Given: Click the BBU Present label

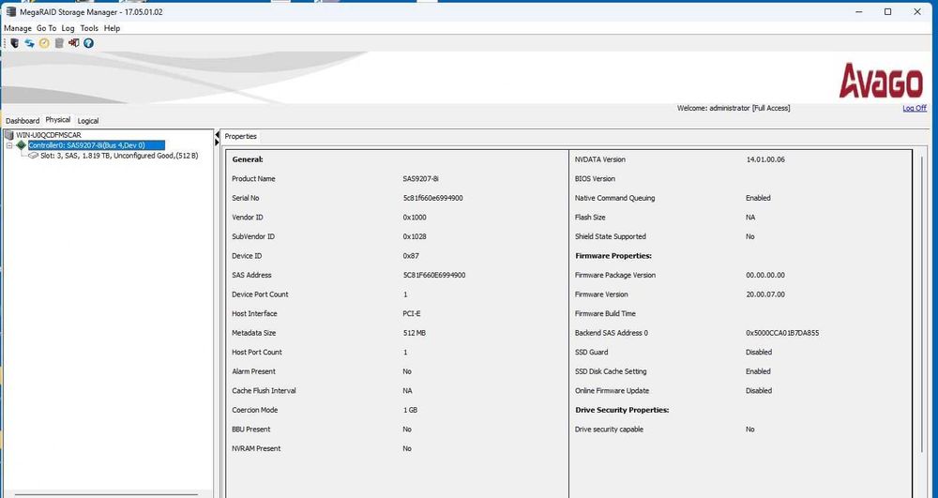Looking at the screenshot, I should [250, 430].
